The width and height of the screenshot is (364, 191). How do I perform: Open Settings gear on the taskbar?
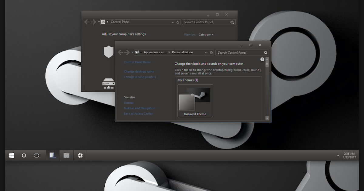pos(80,156)
